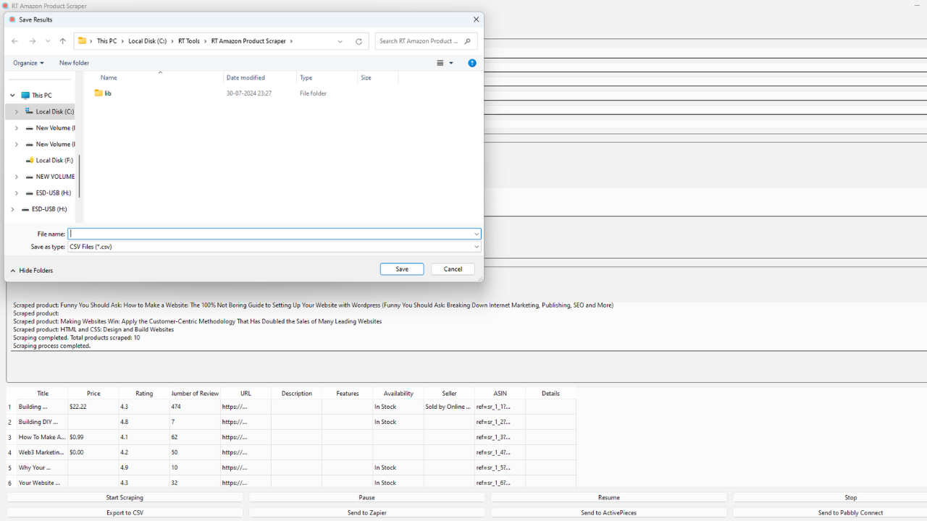Screen dimensions: 927x521
Task: Open the Save as type dropdown
Action: point(476,247)
